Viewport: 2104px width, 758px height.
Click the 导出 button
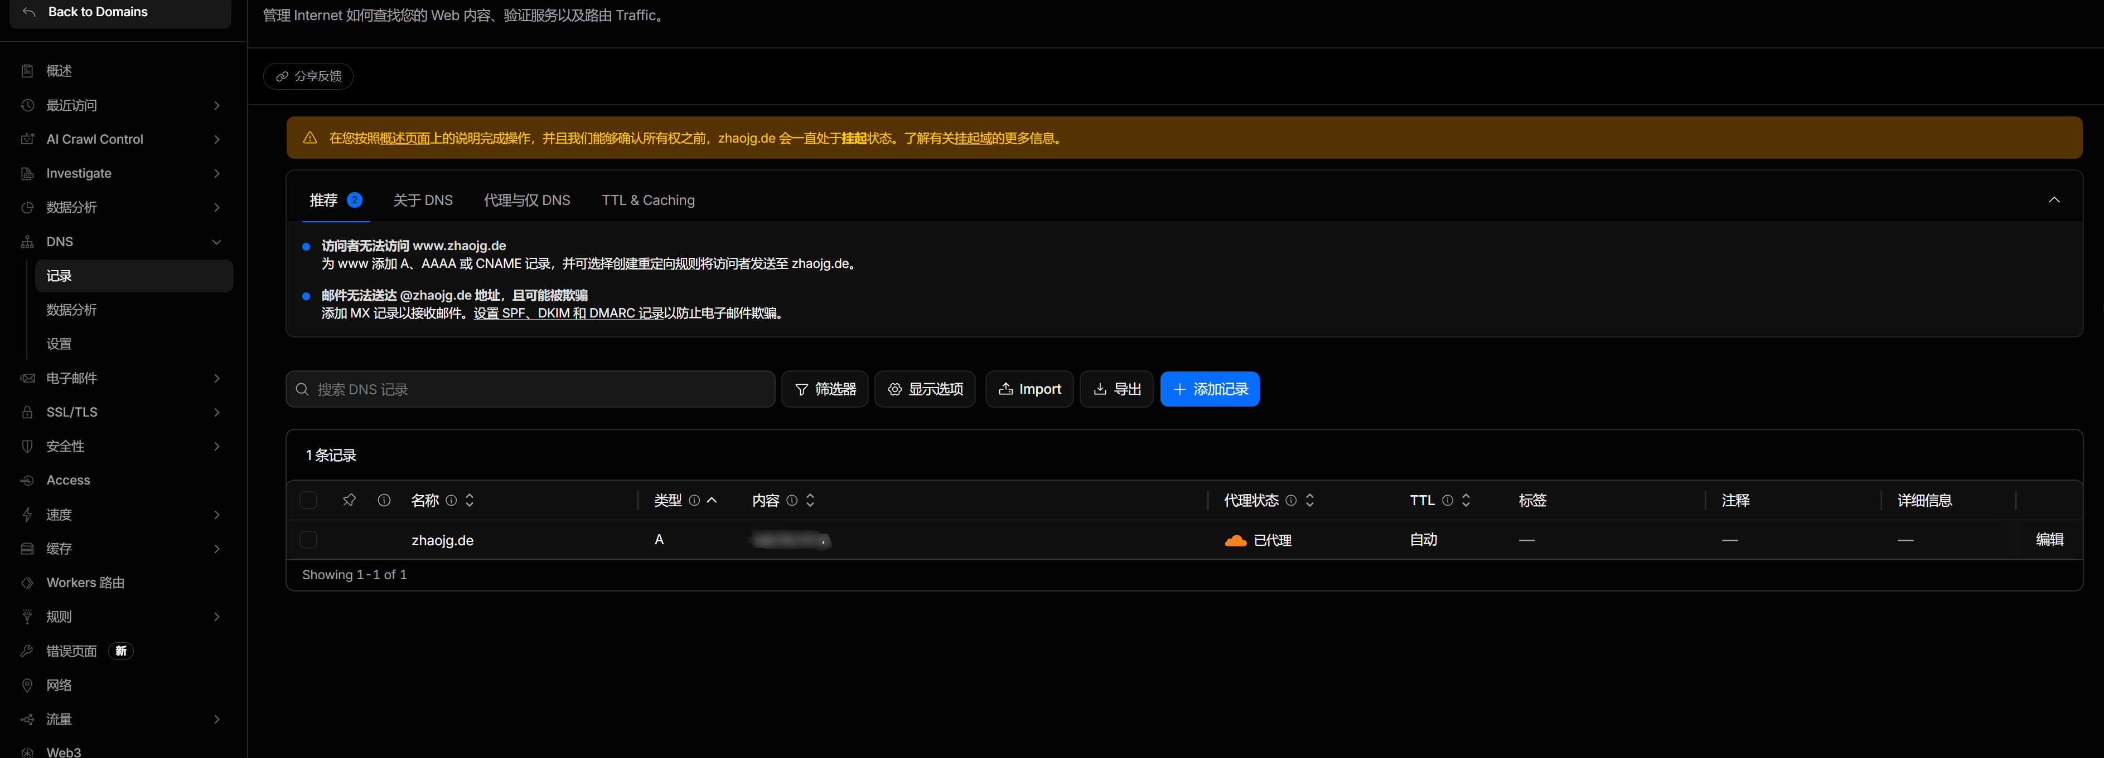click(1116, 389)
